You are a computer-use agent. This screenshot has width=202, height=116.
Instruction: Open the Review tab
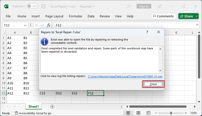105,16
